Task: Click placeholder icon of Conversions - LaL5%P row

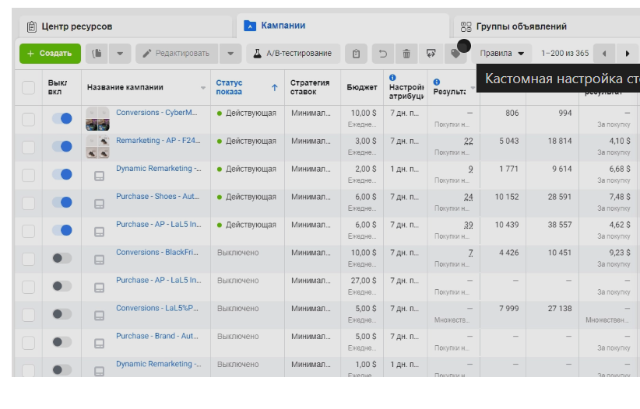Action: [99, 316]
